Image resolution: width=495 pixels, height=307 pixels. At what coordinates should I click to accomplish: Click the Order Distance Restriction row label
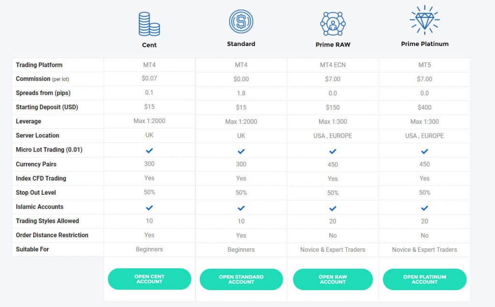(x=52, y=235)
